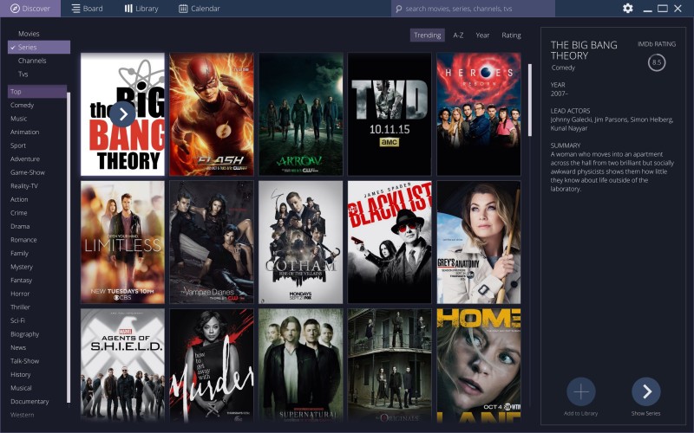Filter by Thriller genre

(20, 307)
